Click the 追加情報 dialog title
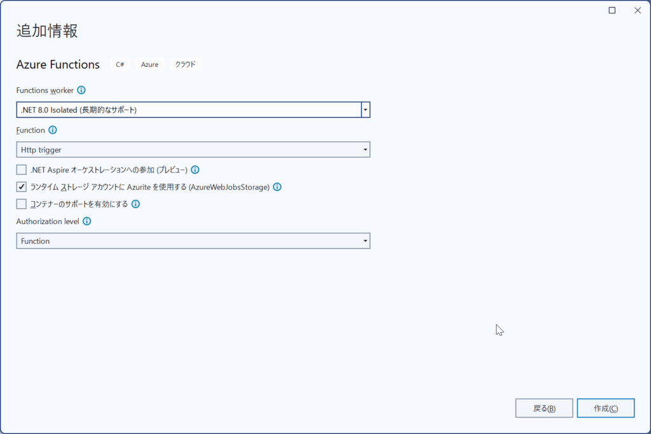 [47, 31]
